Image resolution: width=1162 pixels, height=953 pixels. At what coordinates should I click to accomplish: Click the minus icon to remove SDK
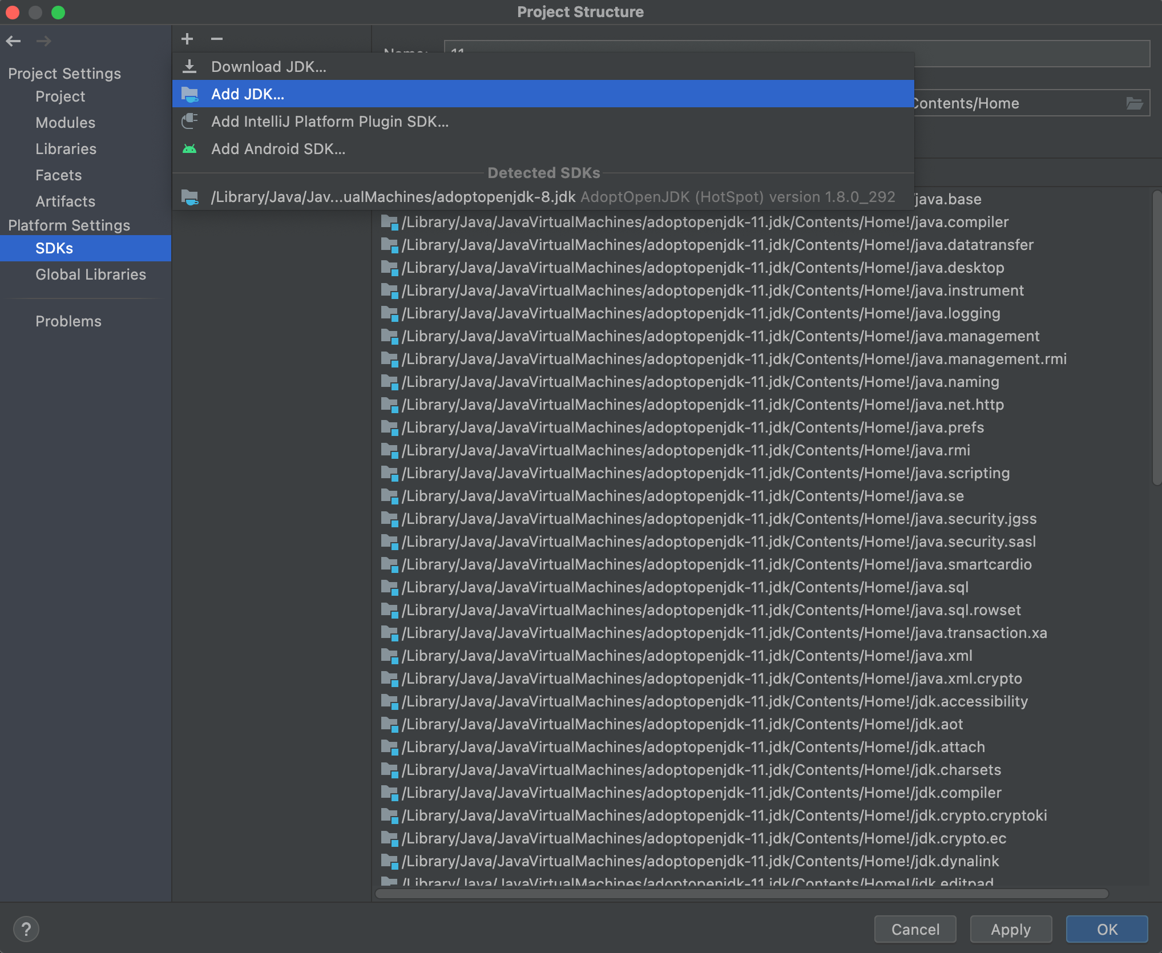click(217, 39)
